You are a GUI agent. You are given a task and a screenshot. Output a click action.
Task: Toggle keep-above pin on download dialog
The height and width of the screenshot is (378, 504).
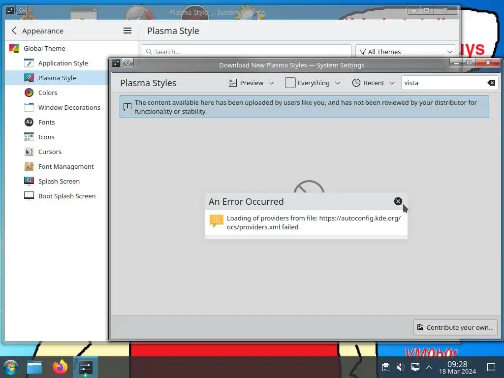point(127,63)
